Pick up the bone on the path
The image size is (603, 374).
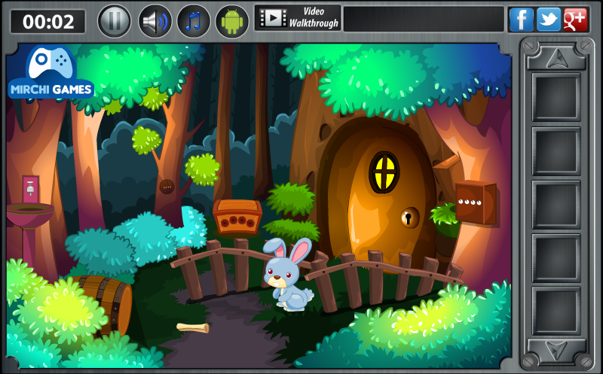tap(193, 327)
